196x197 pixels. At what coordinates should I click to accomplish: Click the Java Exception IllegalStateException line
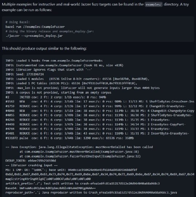tap(79, 147)
